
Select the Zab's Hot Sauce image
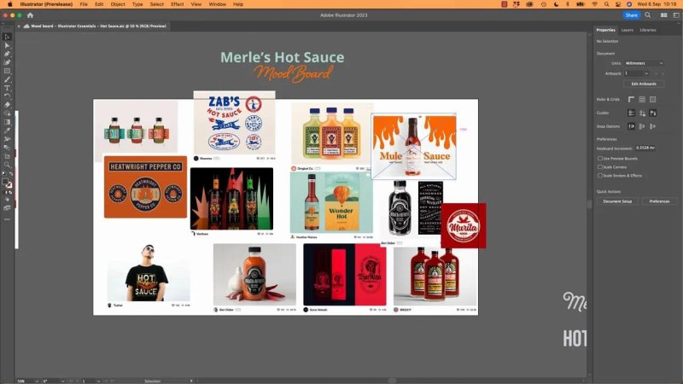pos(234,123)
